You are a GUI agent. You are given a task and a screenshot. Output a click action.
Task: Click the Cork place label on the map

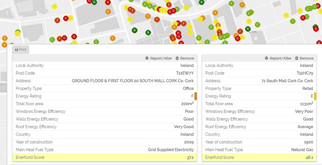(x=253, y=32)
